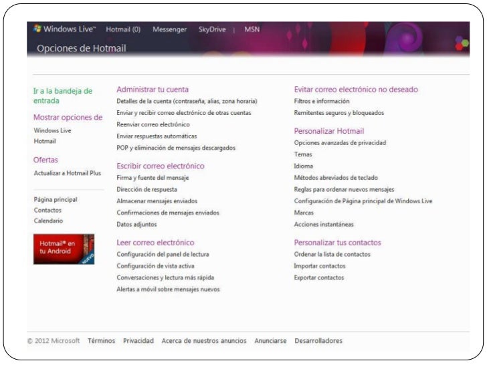This screenshot has width=487, height=365.
Task: Open Configuración del panel de lectura
Action: point(163,255)
